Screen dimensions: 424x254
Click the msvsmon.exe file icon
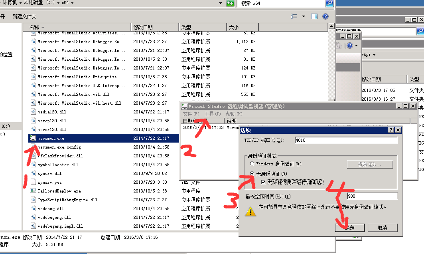click(33, 138)
